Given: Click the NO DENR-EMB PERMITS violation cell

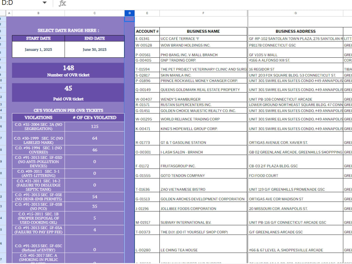Looking at the screenshot, I should 38,197.
